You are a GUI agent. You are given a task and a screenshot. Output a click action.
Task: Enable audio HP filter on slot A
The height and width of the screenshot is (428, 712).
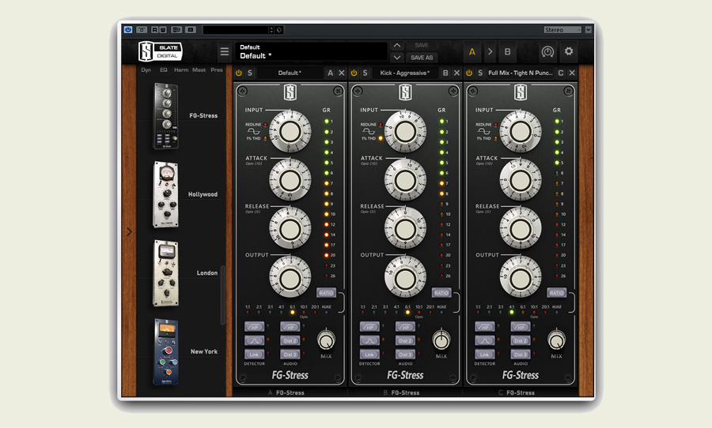(290, 327)
